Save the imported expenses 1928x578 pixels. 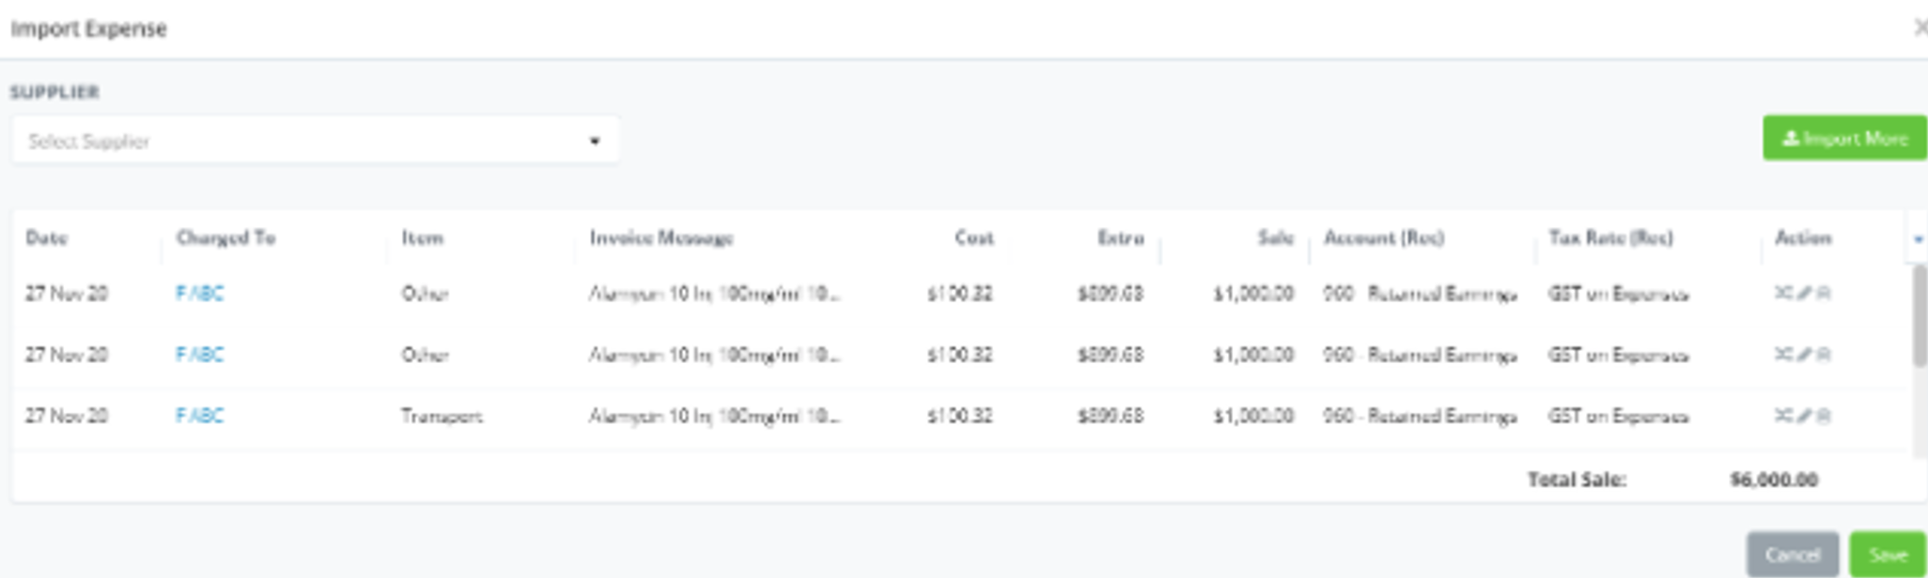pos(1887,555)
